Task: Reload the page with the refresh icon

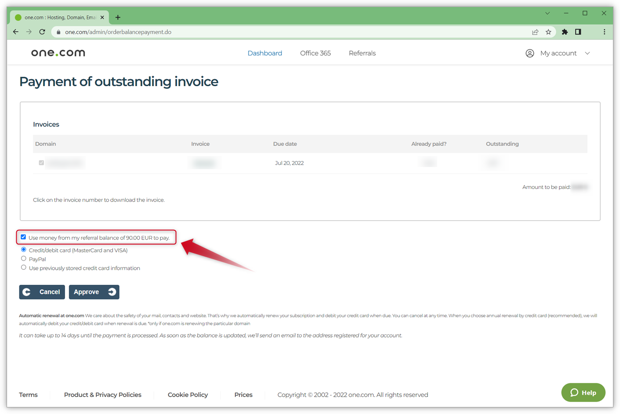Action: 42,32
